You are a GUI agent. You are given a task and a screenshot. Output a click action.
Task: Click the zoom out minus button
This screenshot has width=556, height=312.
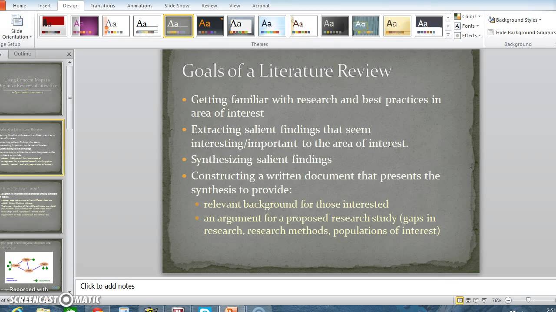click(x=508, y=300)
